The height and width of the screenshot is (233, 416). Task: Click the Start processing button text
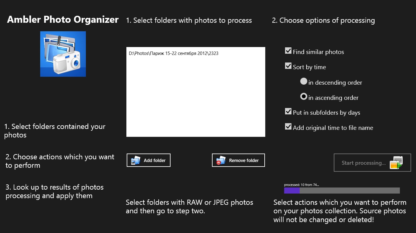363,163
